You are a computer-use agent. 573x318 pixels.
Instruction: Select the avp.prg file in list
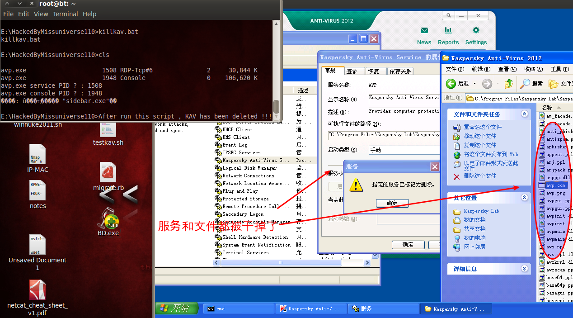click(552, 193)
